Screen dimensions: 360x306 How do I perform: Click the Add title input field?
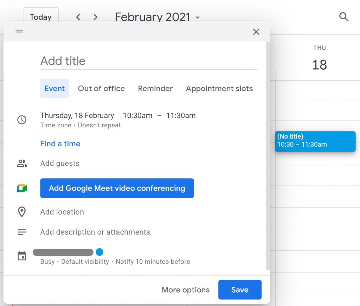[x=148, y=61]
